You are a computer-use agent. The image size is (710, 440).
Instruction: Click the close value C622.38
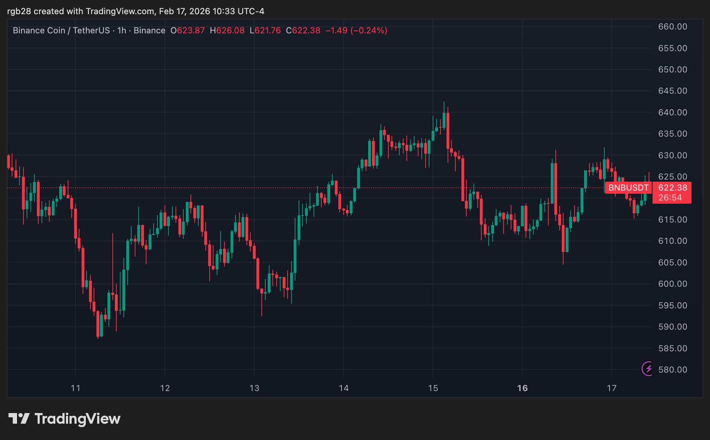coord(303,31)
